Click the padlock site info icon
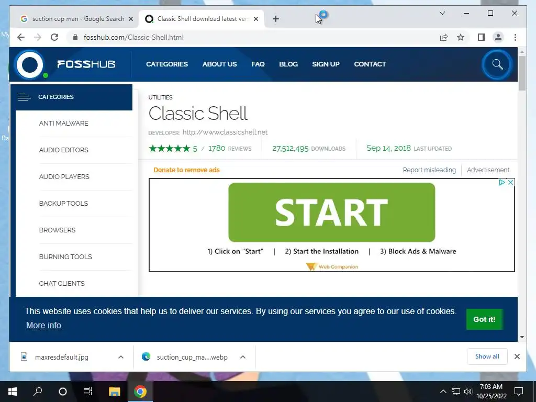Viewport: 536px width, 402px height. 75,37
